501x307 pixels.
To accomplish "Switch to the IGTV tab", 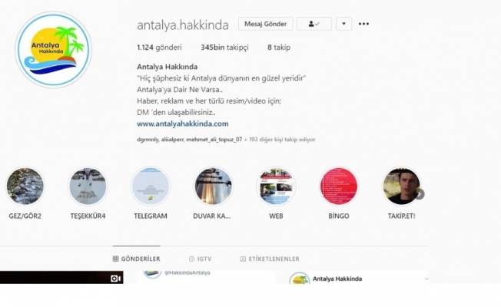I will (x=200, y=259).
